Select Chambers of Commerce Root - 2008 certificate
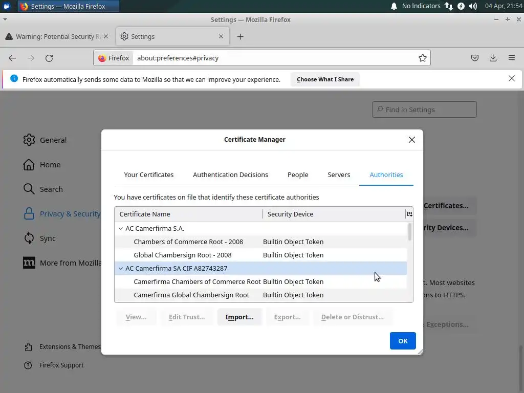 click(260, 242)
